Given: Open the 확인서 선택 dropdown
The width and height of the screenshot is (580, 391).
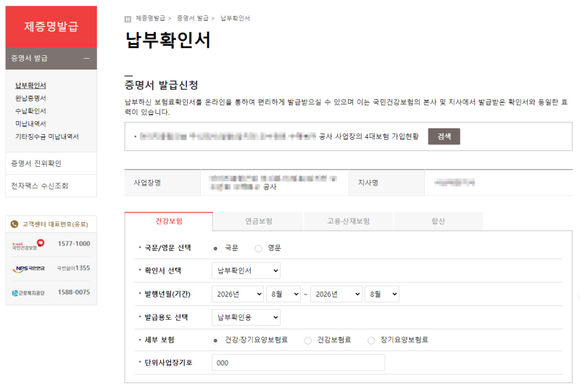Looking at the screenshot, I should (x=246, y=271).
